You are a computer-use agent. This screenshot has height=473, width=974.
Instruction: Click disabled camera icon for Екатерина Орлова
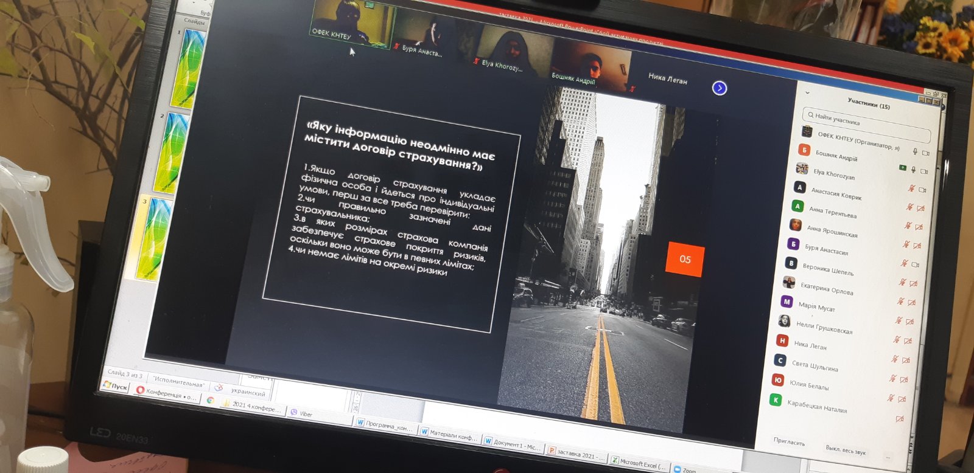[913, 283]
